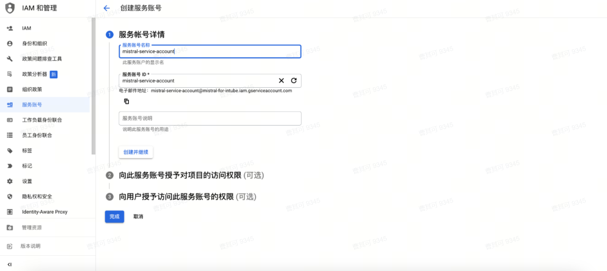Expand step 2 向此服务账号授予对项目的访问权限
The image size is (607, 271).
point(191,175)
